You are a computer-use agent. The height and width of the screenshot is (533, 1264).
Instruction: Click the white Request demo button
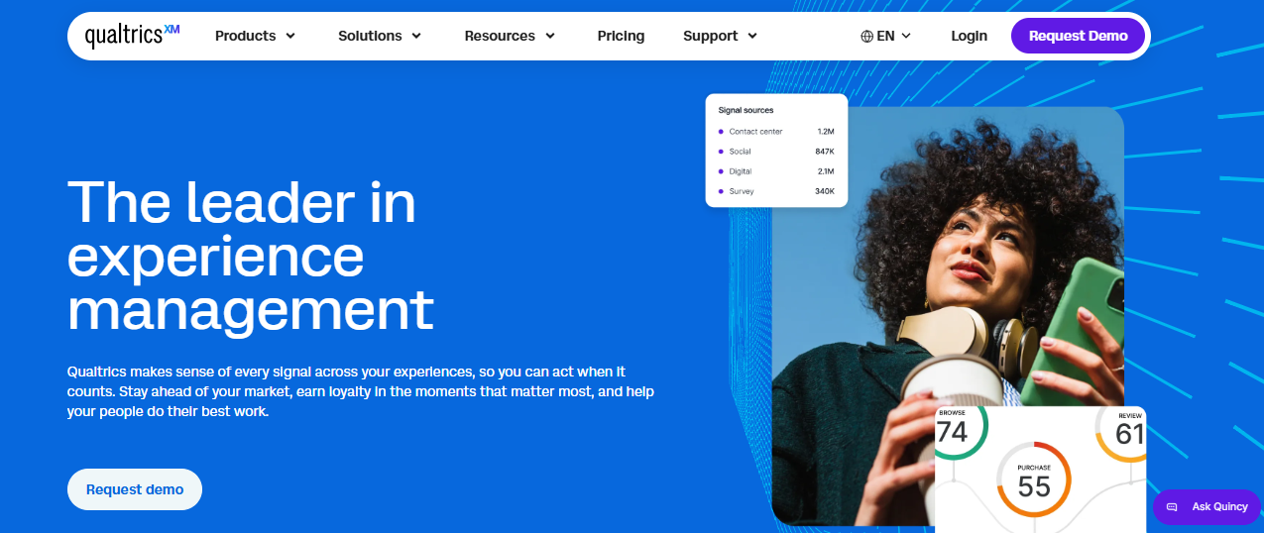point(135,489)
